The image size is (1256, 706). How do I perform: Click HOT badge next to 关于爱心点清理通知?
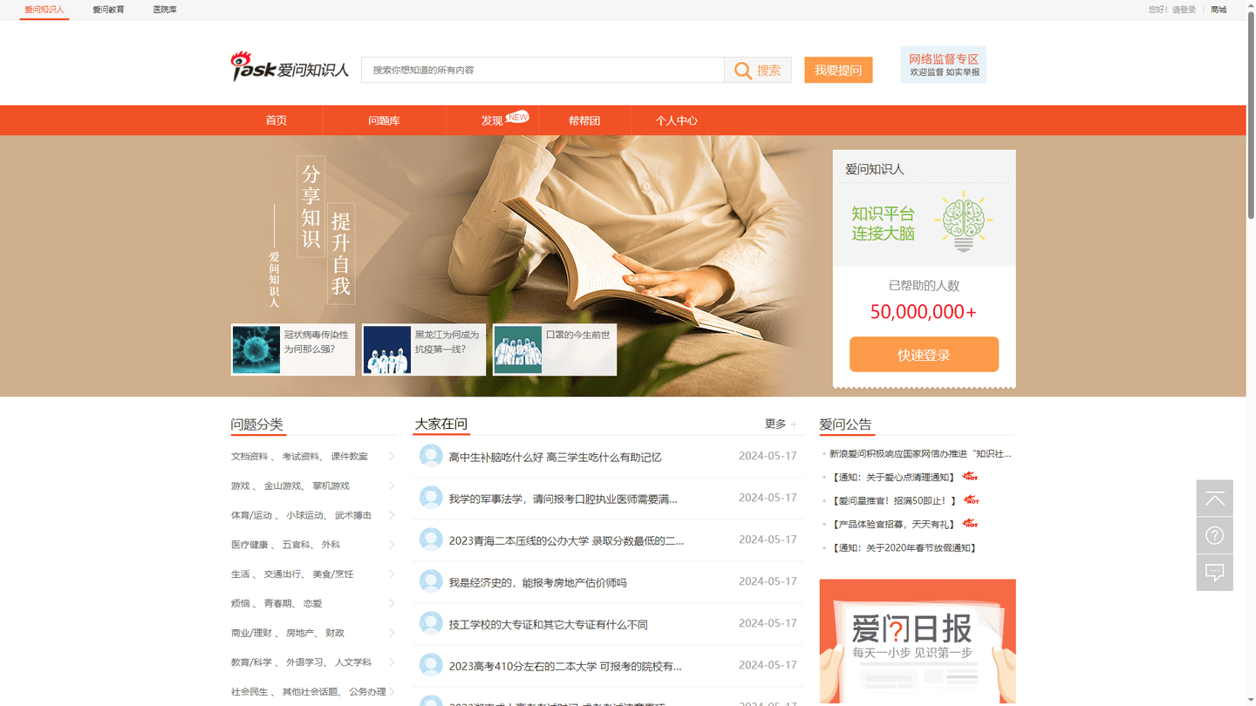[970, 477]
